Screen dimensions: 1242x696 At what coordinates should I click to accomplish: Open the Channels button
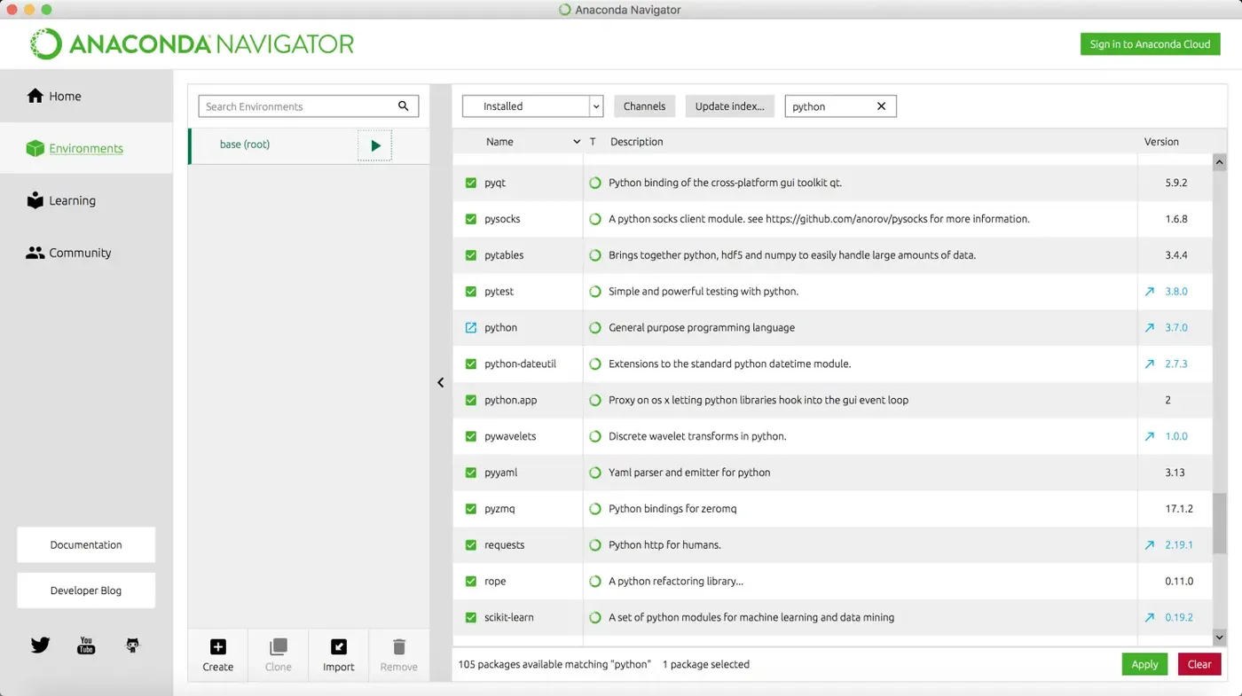pos(644,106)
